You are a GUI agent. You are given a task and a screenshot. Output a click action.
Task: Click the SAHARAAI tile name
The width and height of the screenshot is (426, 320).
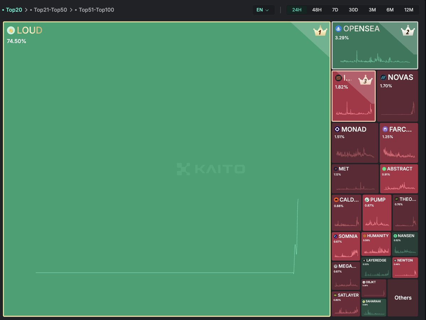tap(373, 301)
